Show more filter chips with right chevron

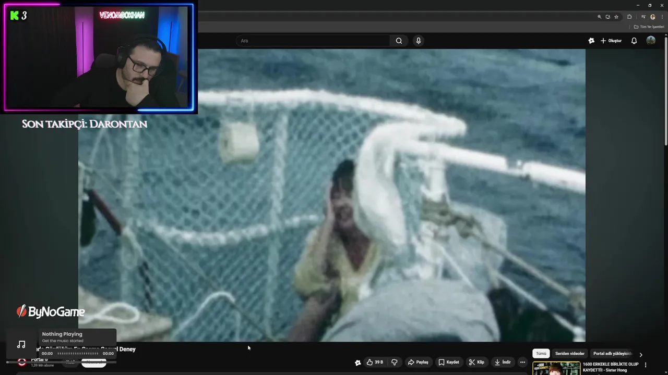click(x=641, y=354)
